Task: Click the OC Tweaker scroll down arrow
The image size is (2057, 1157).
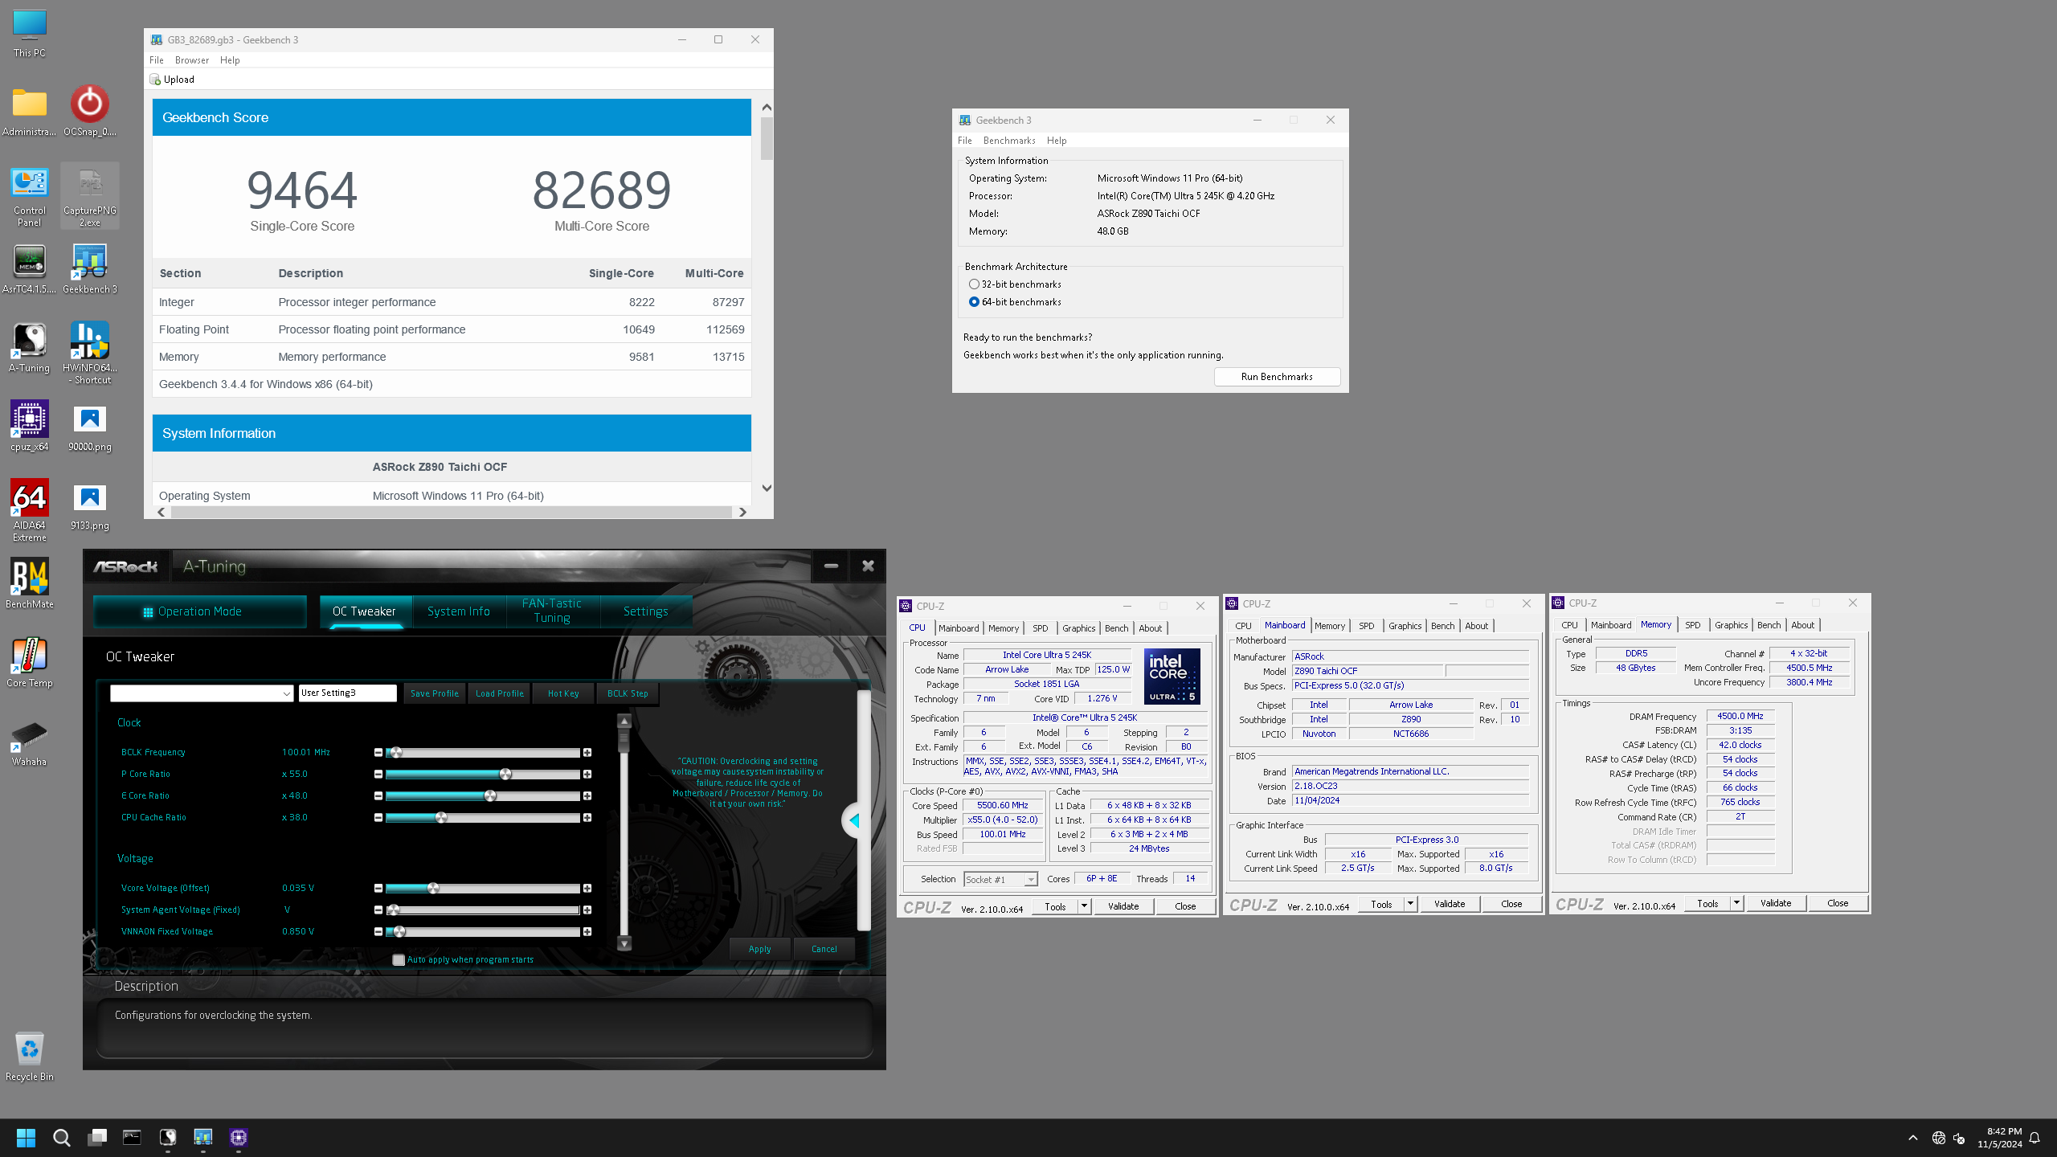Action: 624,943
